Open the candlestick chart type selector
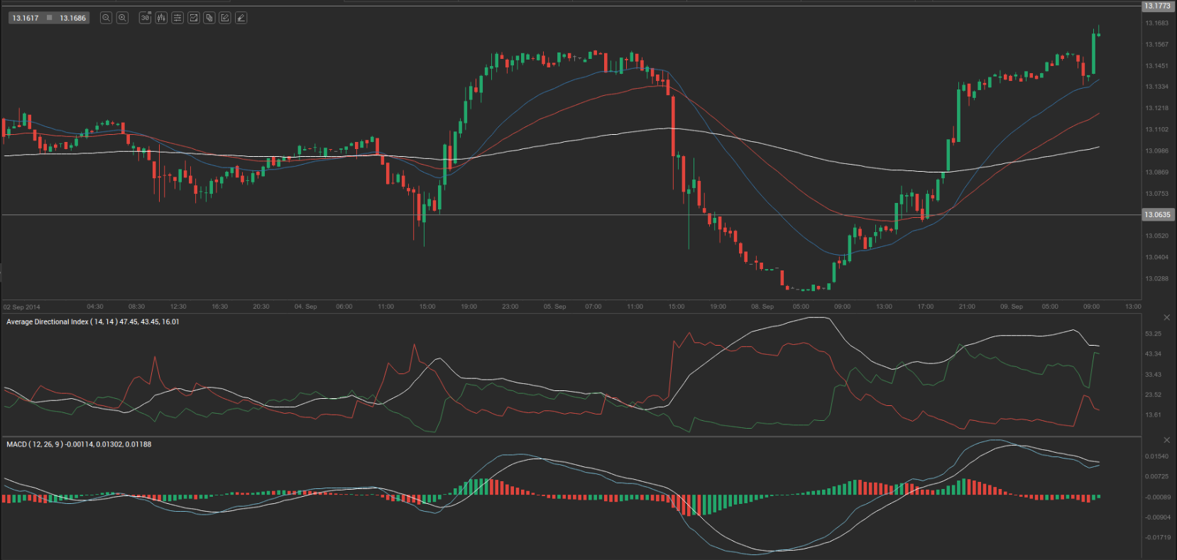 [x=161, y=18]
